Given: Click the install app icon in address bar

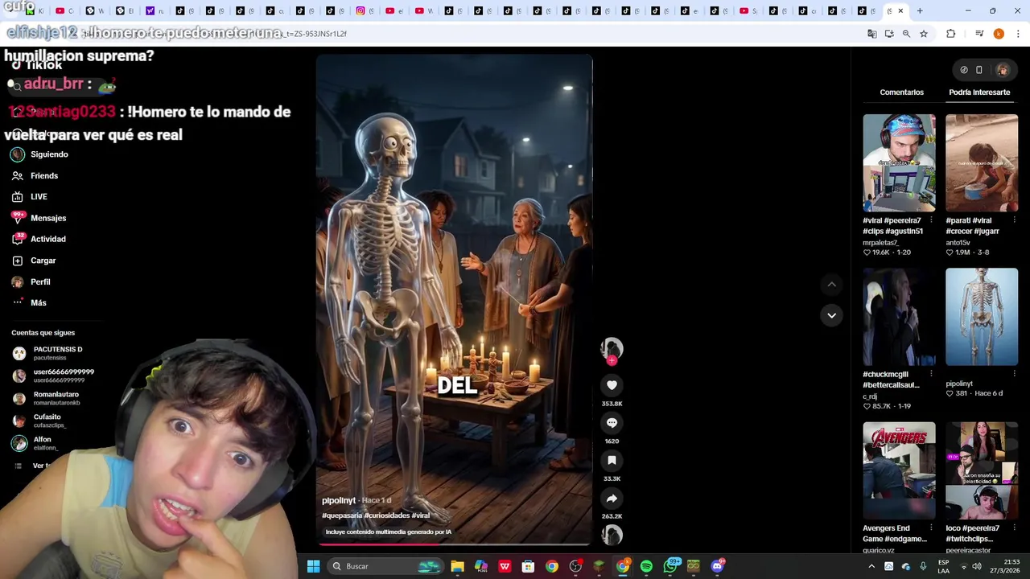Looking at the screenshot, I should tap(888, 34).
